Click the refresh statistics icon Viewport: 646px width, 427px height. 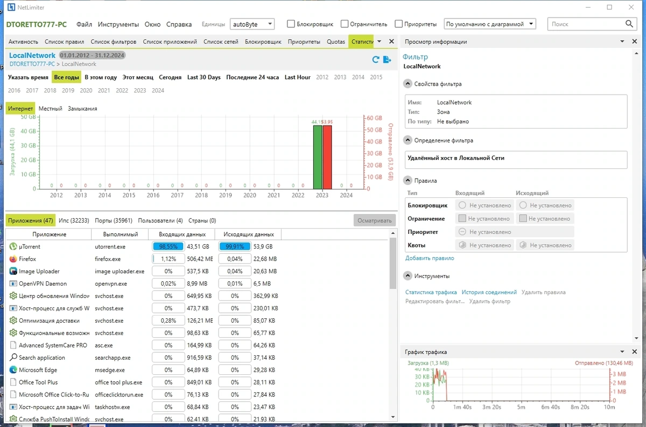click(376, 60)
